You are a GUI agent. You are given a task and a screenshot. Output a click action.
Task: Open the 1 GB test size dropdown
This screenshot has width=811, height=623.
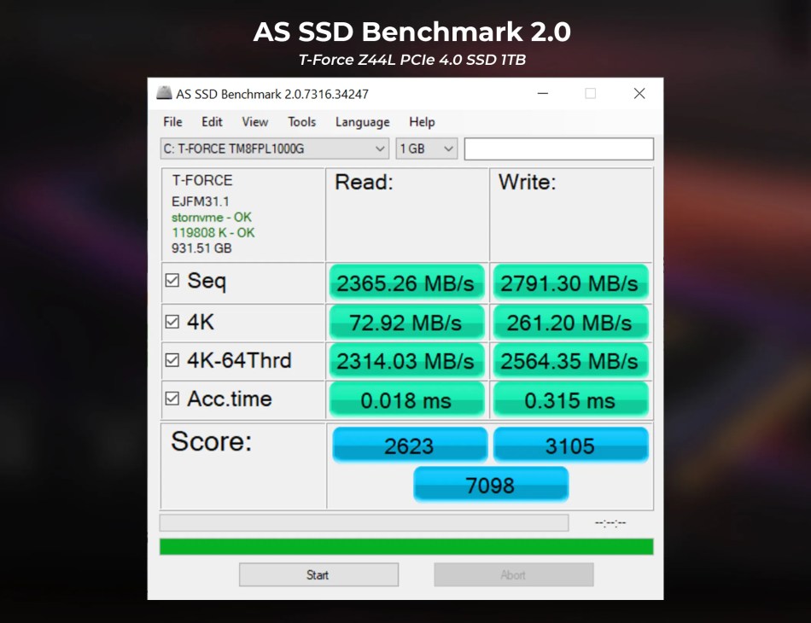coord(427,148)
